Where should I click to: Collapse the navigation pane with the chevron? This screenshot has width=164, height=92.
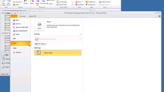tap(27, 10)
